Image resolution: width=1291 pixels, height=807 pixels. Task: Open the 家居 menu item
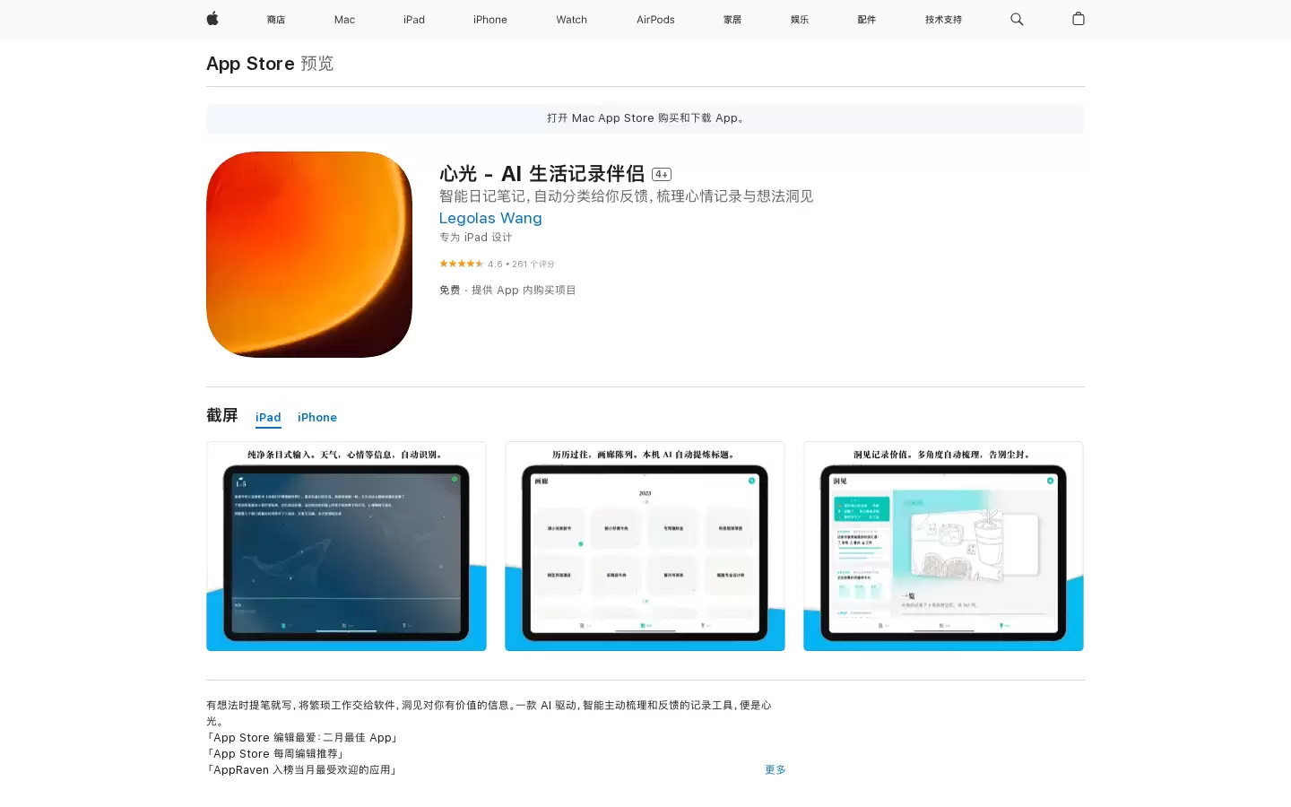tap(732, 20)
